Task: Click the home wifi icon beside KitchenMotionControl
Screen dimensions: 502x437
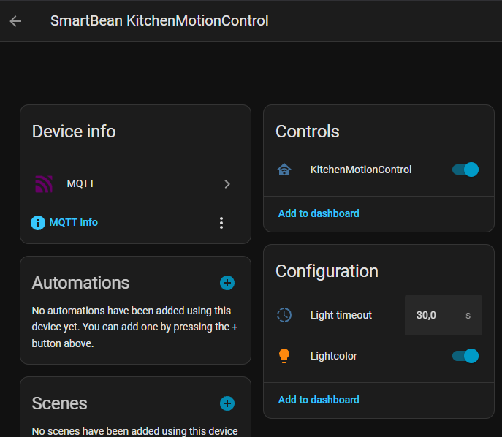Action: (x=284, y=170)
